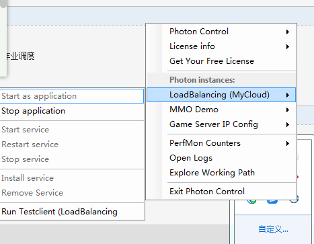Select the Start service entry
The width and height of the screenshot is (314, 244).
coord(72,130)
